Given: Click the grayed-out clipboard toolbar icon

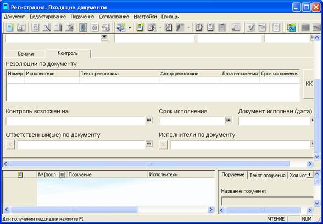Looking at the screenshot, I should [222, 28].
